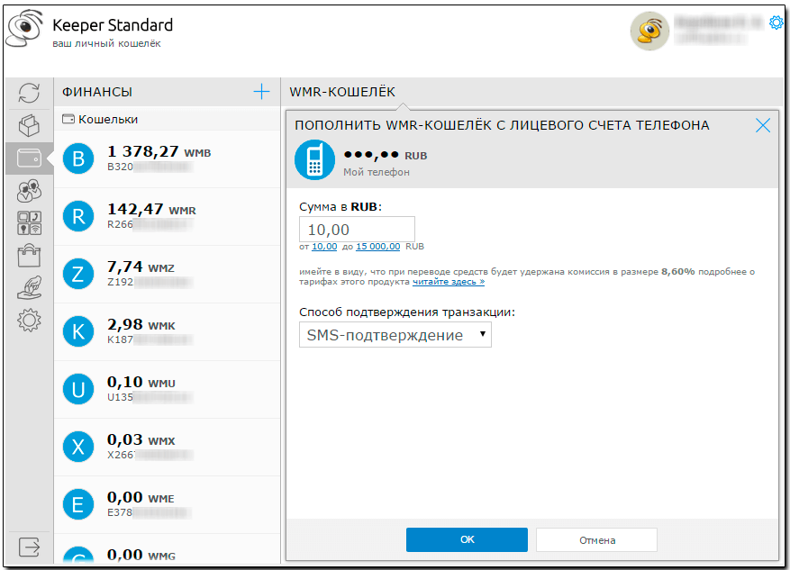This screenshot has height=570, width=790.
Task: Click maximum amount 15 000,00 link
Action: point(377,247)
